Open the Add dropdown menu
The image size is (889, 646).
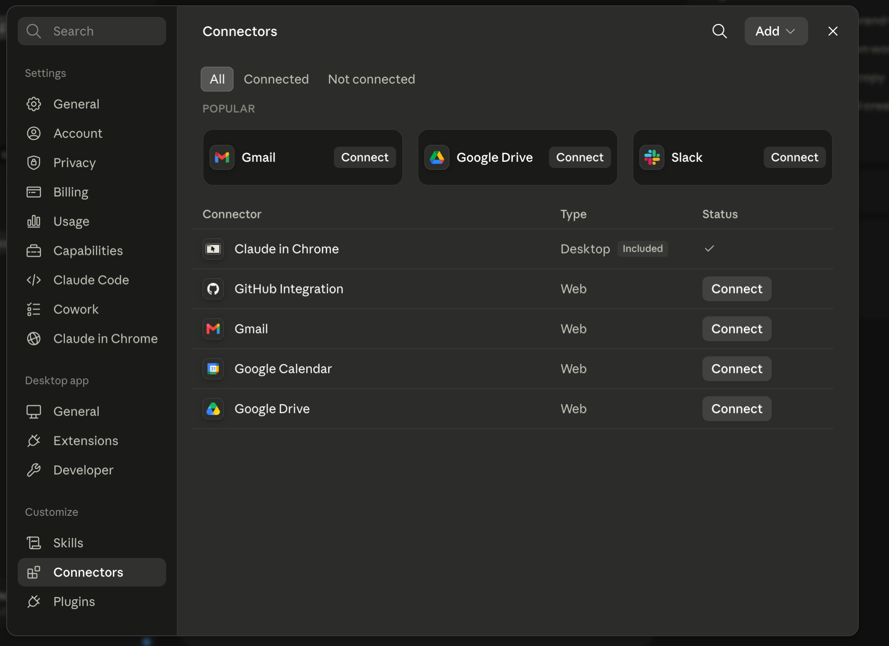[776, 31]
